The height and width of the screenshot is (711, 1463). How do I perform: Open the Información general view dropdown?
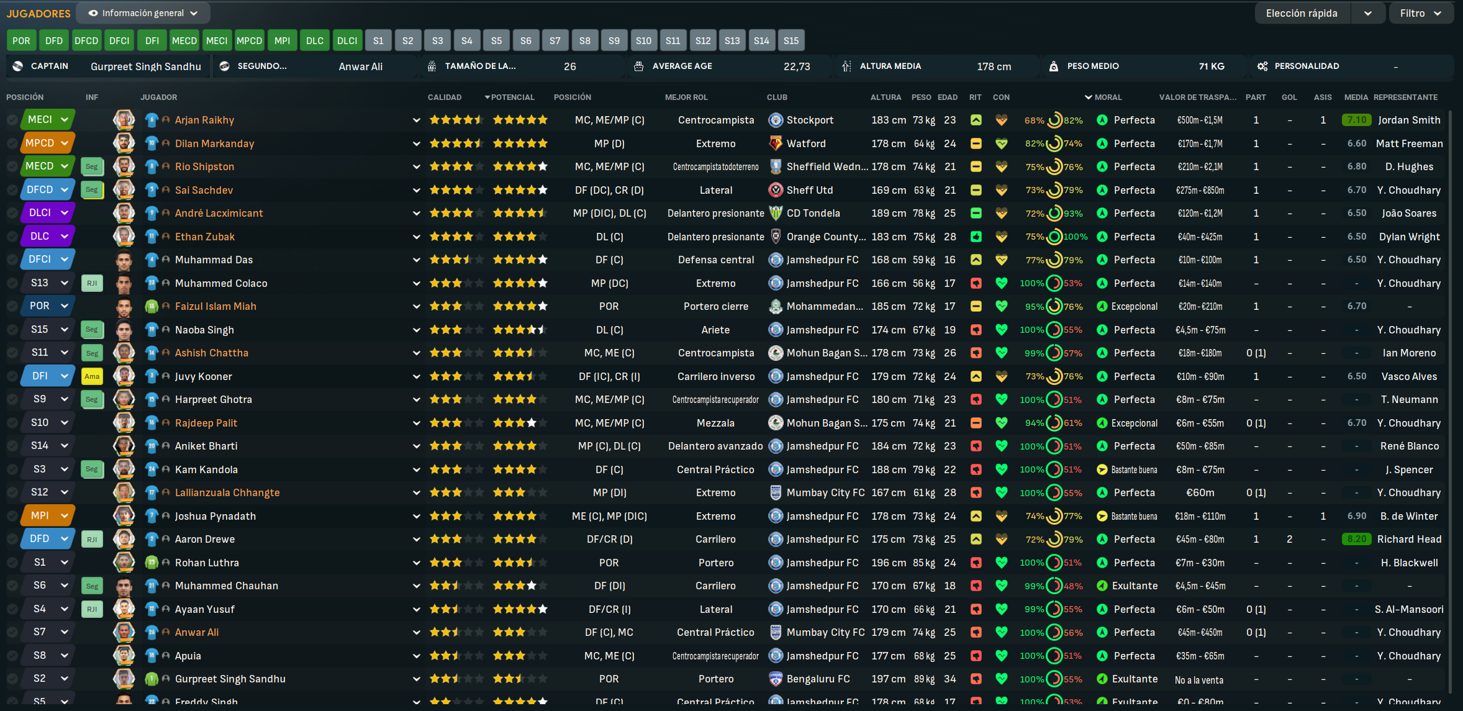[x=143, y=13]
